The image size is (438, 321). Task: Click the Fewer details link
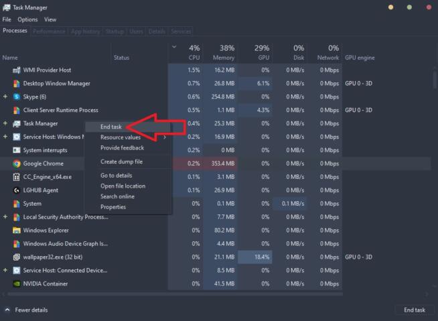[x=31, y=310]
